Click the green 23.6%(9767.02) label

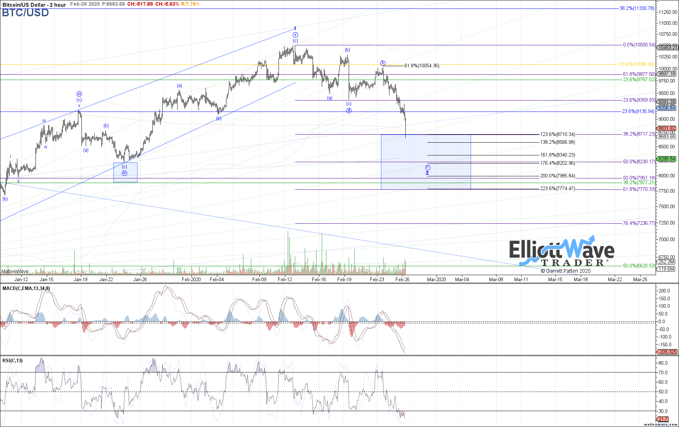639,80
